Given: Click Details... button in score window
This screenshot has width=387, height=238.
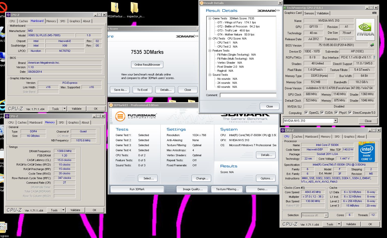Looking at the screenshot, I should point(166,90).
